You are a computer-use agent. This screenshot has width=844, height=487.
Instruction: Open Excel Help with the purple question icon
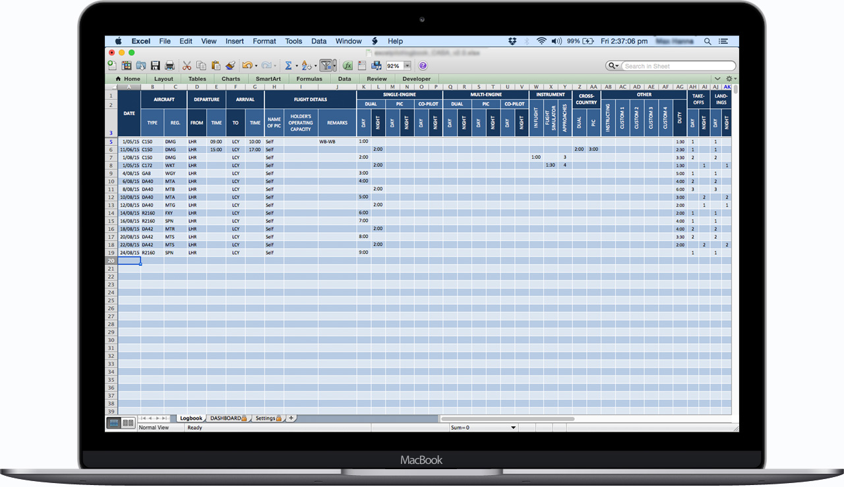pyautogui.click(x=423, y=65)
